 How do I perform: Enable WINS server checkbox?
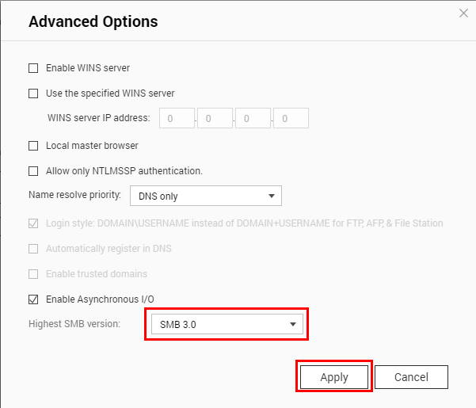point(33,68)
